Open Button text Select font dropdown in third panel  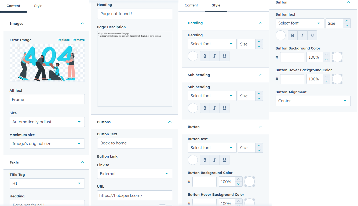click(212, 148)
